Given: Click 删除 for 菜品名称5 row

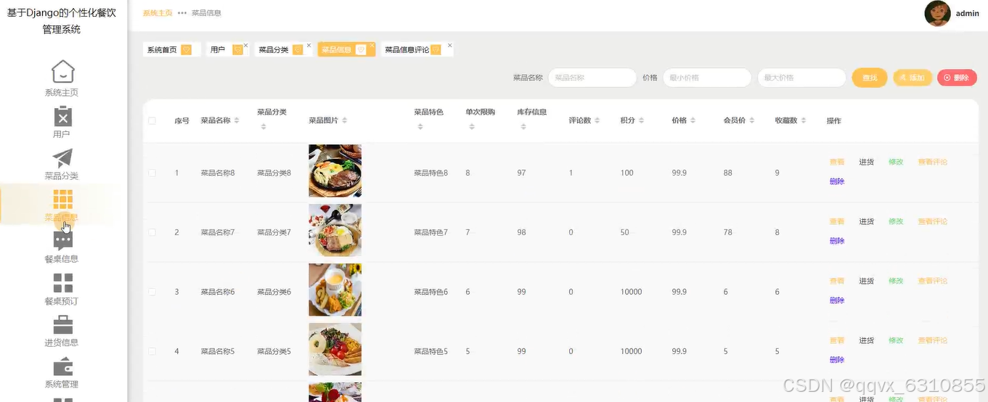Looking at the screenshot, I should pyautogui.click(x=837, y=360).
